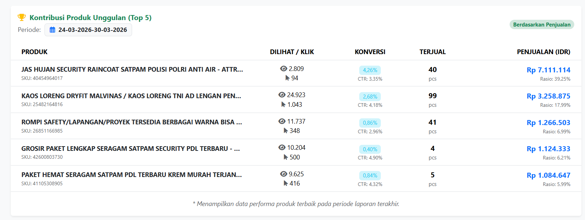Click the calendar icon in the period picker
The height and width of the screenshot is (220, 585).
coord(52,30)
